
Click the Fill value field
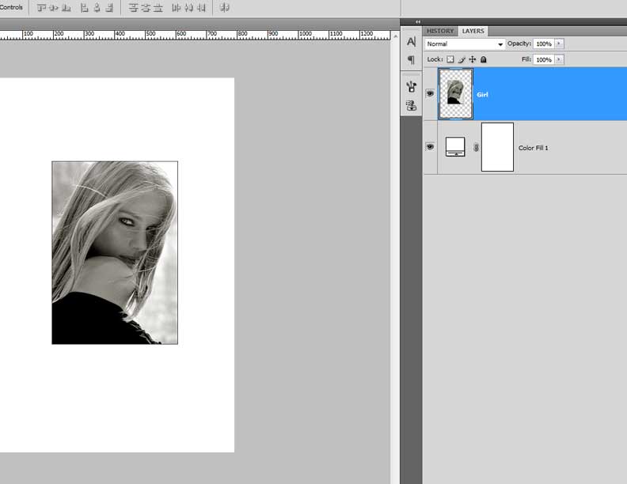coord(544,59)
